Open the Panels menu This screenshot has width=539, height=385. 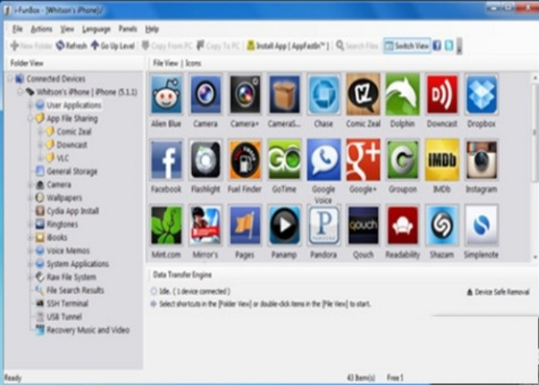click(x=127, y=29)
